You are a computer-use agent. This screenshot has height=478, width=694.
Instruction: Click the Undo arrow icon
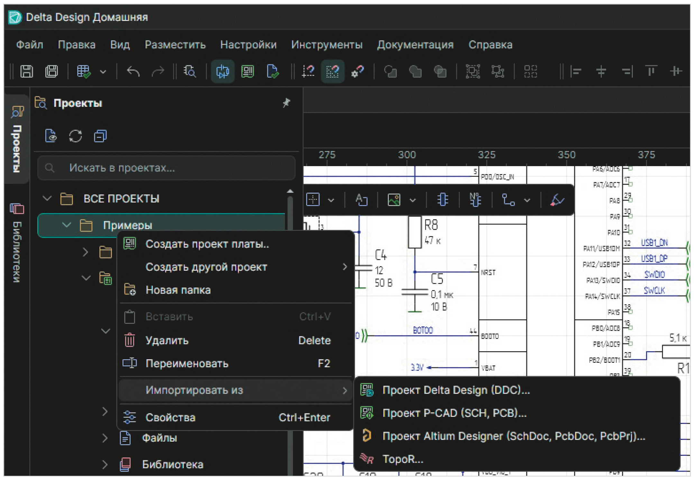point(133,71)
